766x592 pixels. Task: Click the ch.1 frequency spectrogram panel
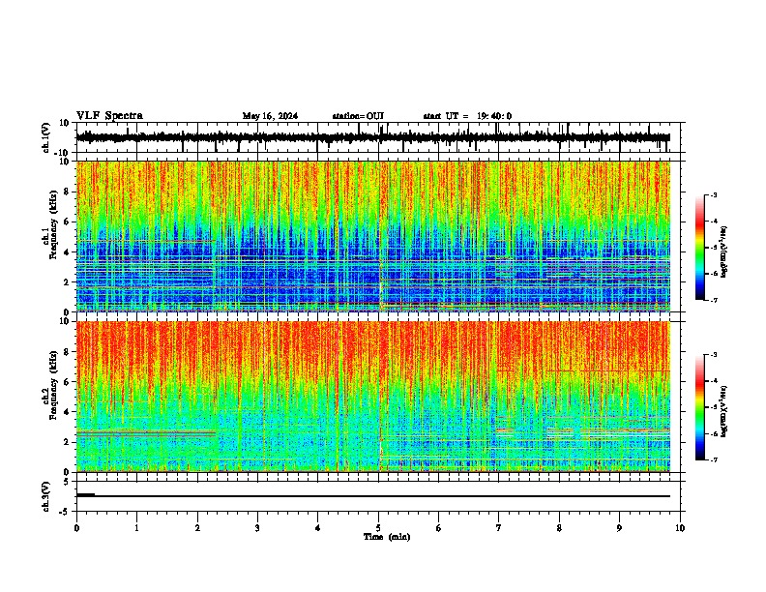point(373,236)
